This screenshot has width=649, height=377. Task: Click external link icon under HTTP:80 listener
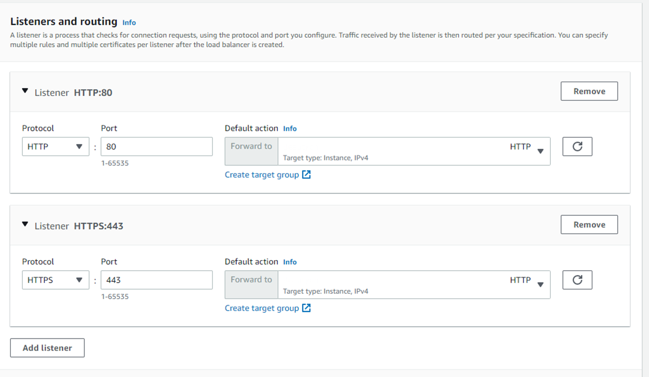307,175
